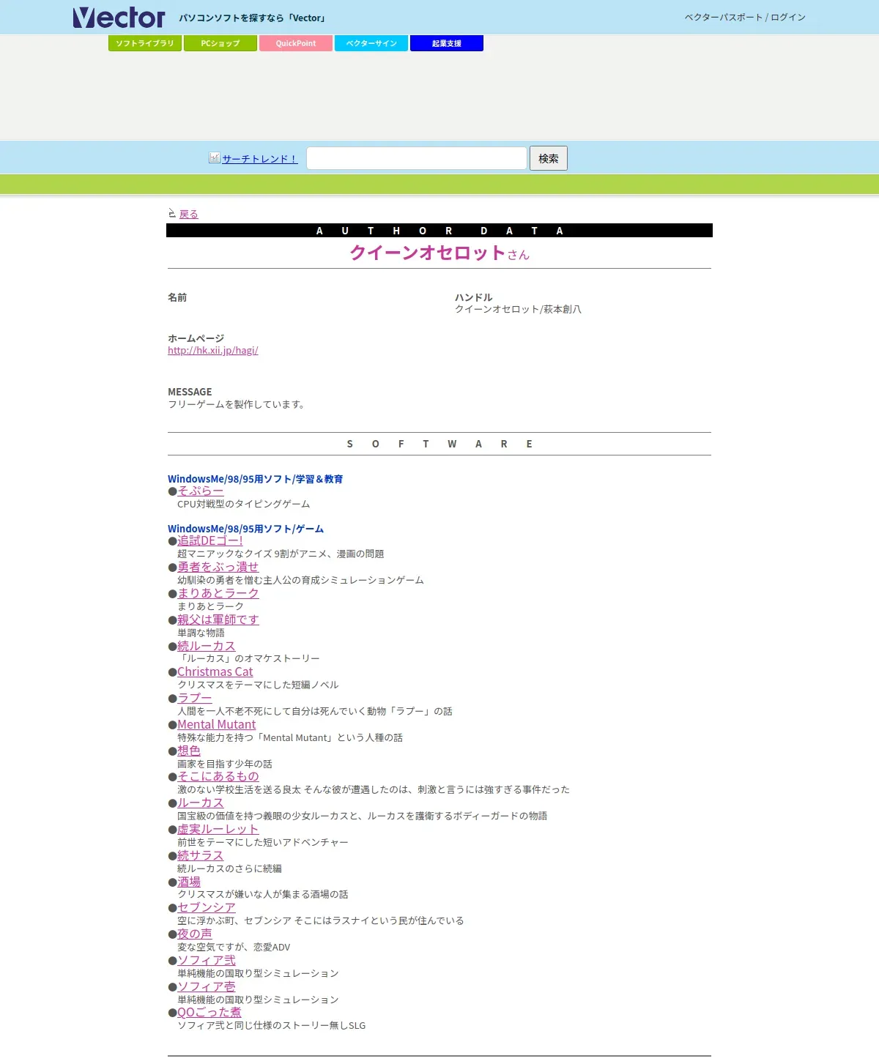The width and height of the screenshot is (879, 1064).
Task: Open the 虚実ルーレット software link
Action: tap(218, 829)
